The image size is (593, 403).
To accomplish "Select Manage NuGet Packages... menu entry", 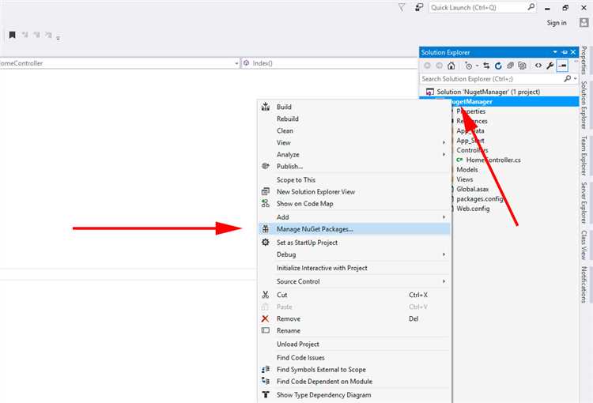I will coord(353,229).
